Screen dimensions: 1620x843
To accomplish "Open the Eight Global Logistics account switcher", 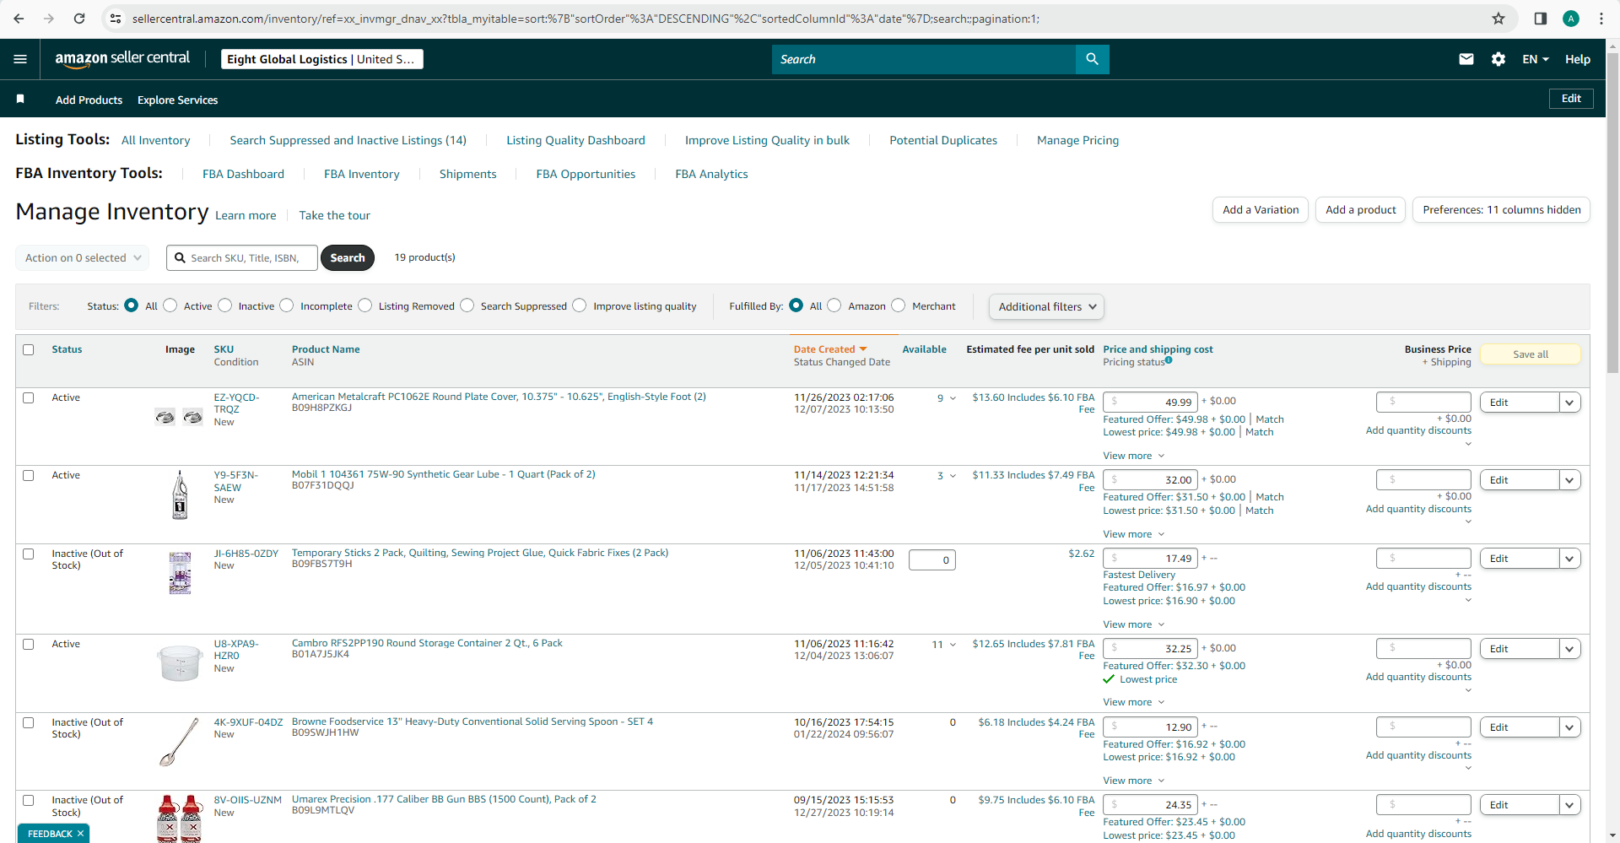I will click(x=321, y=59).
